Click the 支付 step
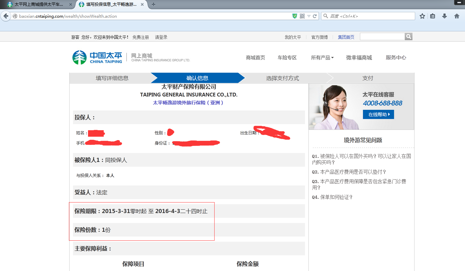The width and height of the screenshot is (465, 271). click(368, 78)
